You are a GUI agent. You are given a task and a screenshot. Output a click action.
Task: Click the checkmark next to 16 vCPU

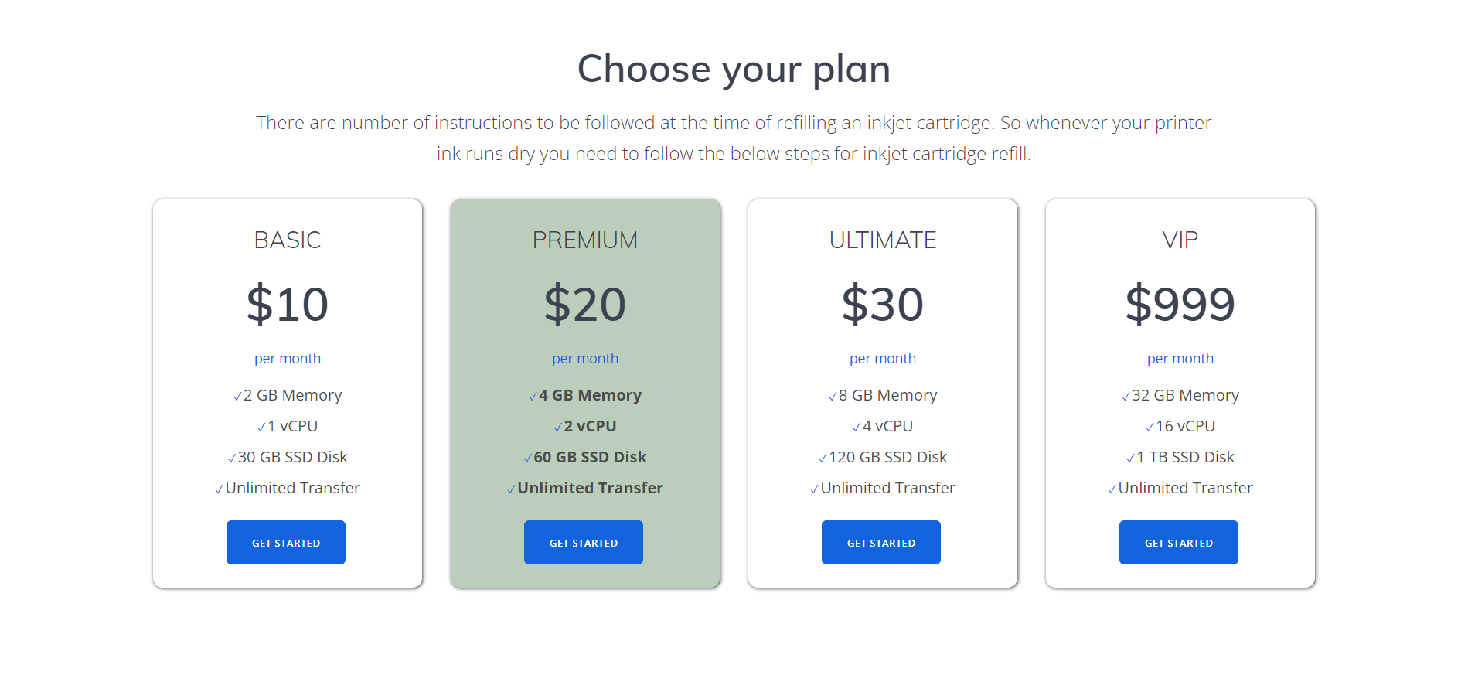(x=1150, y=428)
